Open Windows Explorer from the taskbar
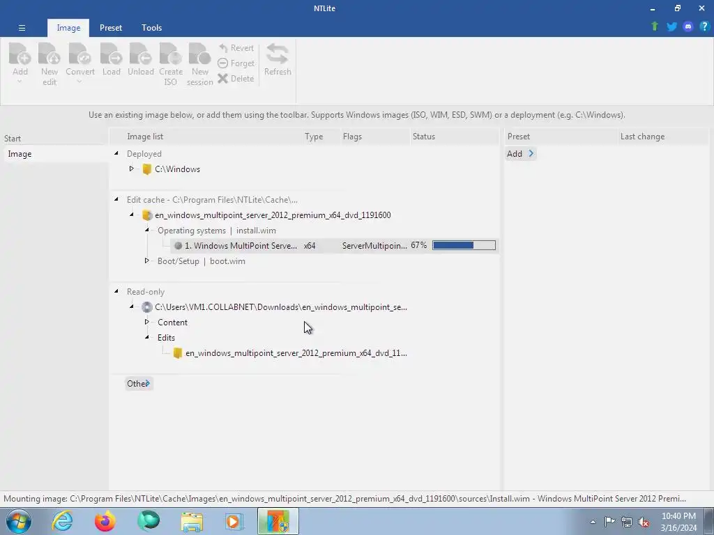 point(192,521)
